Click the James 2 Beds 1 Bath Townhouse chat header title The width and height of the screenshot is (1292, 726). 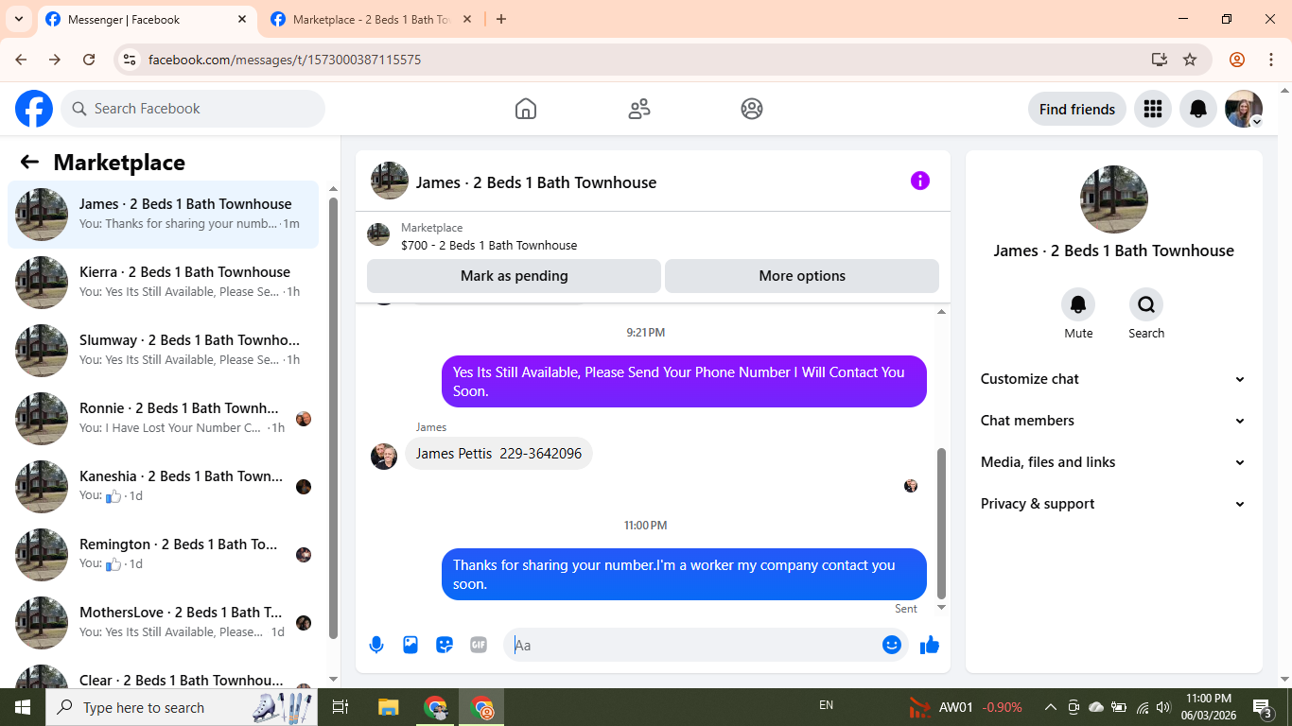point(536,182)
